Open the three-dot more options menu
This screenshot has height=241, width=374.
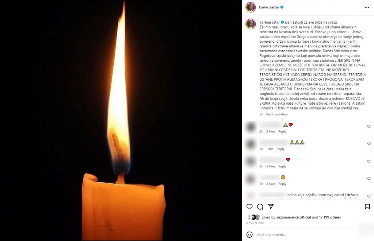pyautogui.click(x=367, y=7)
